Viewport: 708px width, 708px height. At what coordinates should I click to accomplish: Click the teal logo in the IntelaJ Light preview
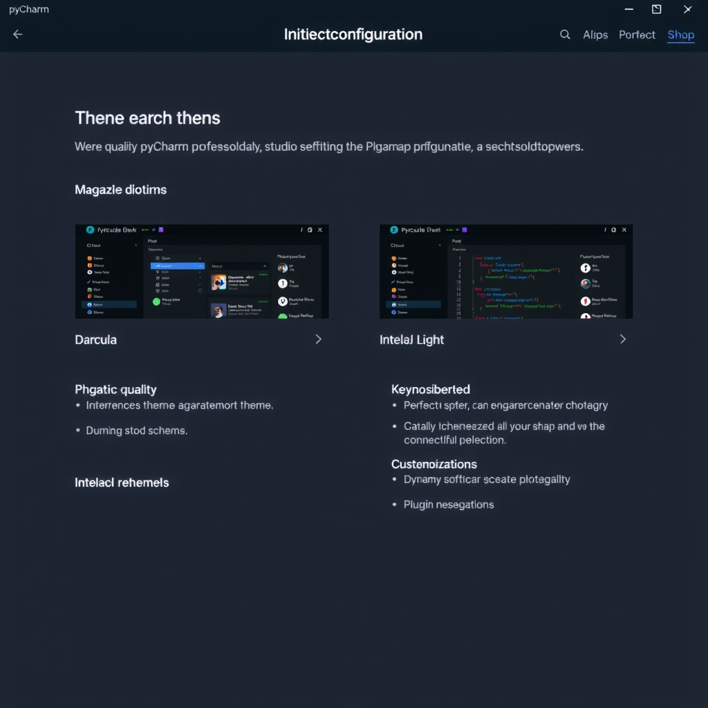pos(395,230)
